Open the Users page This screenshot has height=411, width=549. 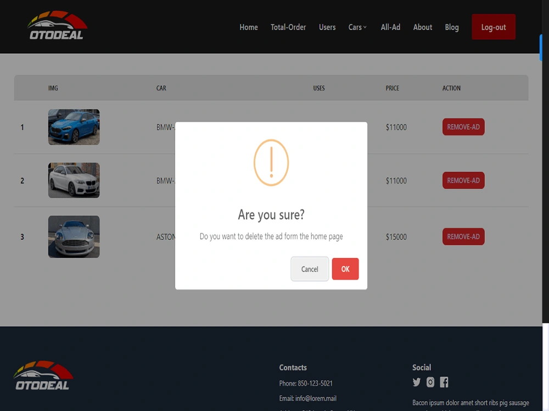(x=327, y=27)
